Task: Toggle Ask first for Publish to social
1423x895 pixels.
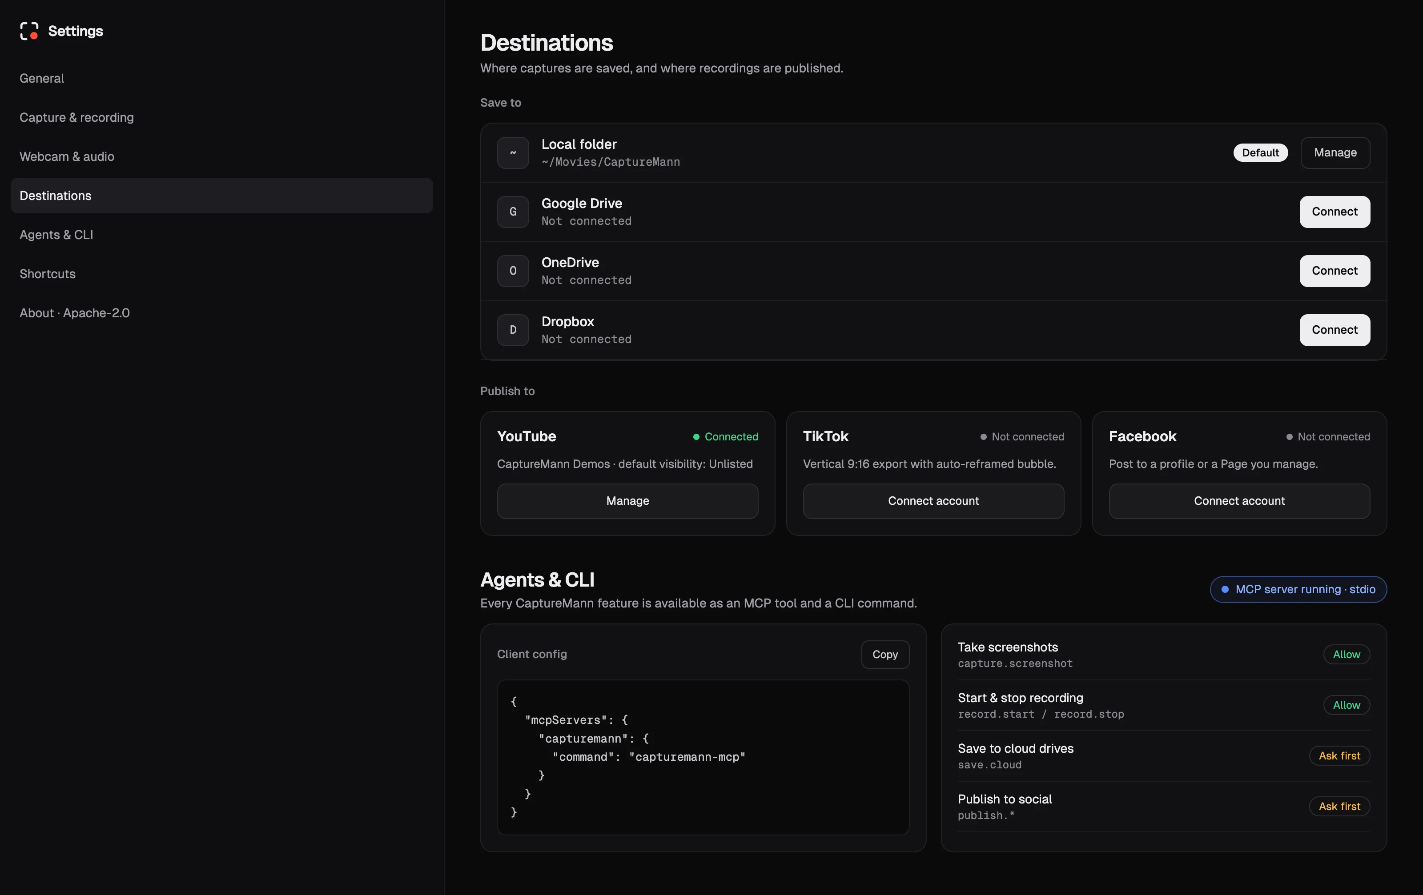Action: [1339, 807]
